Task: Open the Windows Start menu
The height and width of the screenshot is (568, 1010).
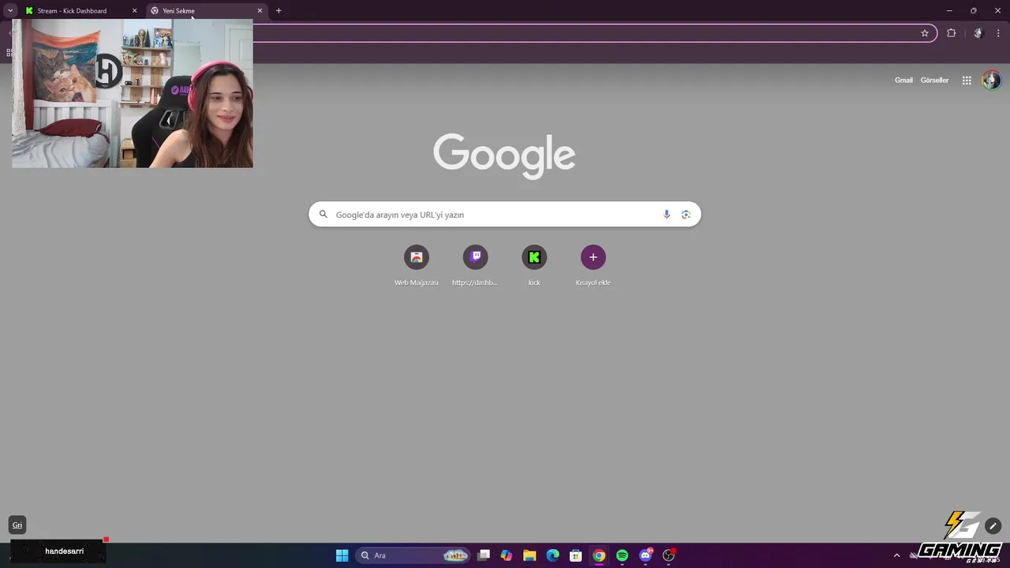Action: coord(342,555)
